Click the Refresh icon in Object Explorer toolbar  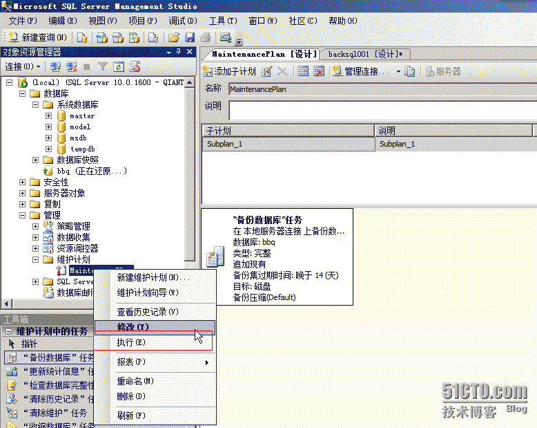[119, 66]
